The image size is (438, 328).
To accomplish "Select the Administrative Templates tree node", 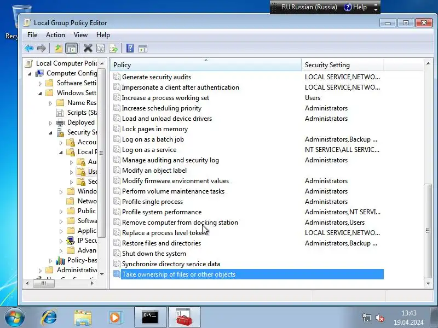I will 77,270.
